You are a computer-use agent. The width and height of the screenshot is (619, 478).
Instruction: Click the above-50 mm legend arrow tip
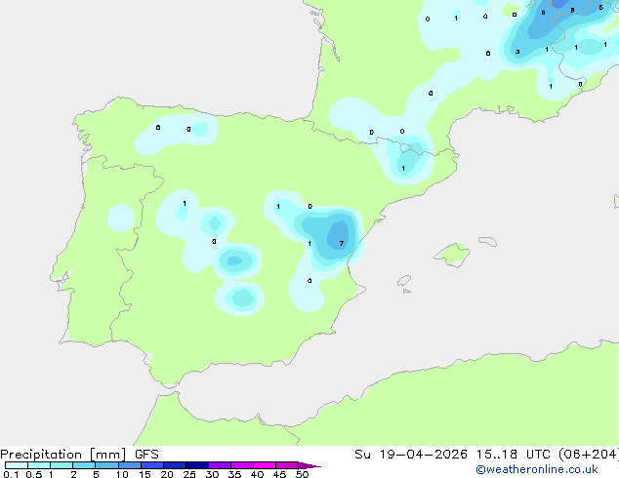pyautogui.click(x=309, y=465)
